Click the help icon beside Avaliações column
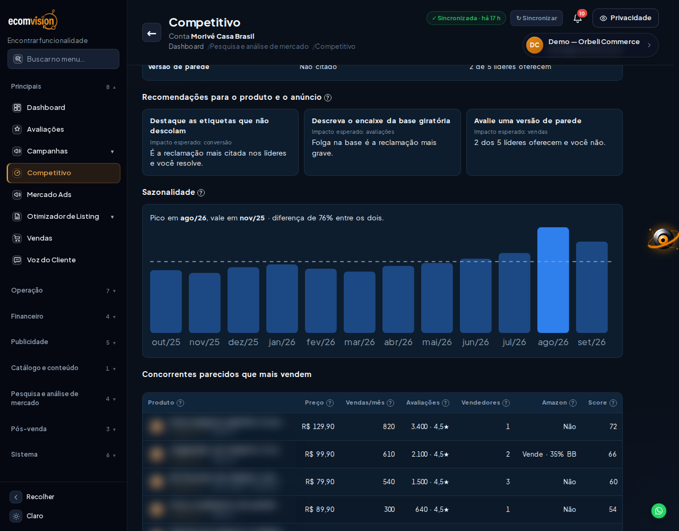This screenshot has width=679, height=531. coord(446,403)
